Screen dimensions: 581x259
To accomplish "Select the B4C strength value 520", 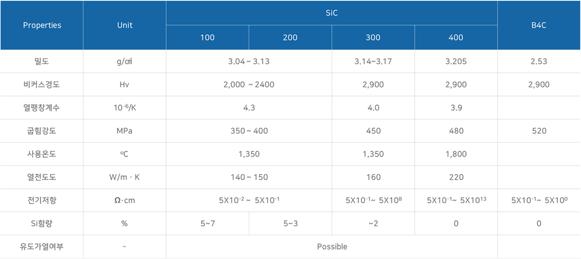I will (539, 131).
